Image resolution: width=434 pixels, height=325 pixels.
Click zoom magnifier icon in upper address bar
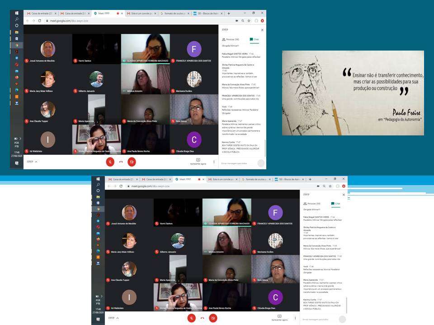(x=243, y=21)
